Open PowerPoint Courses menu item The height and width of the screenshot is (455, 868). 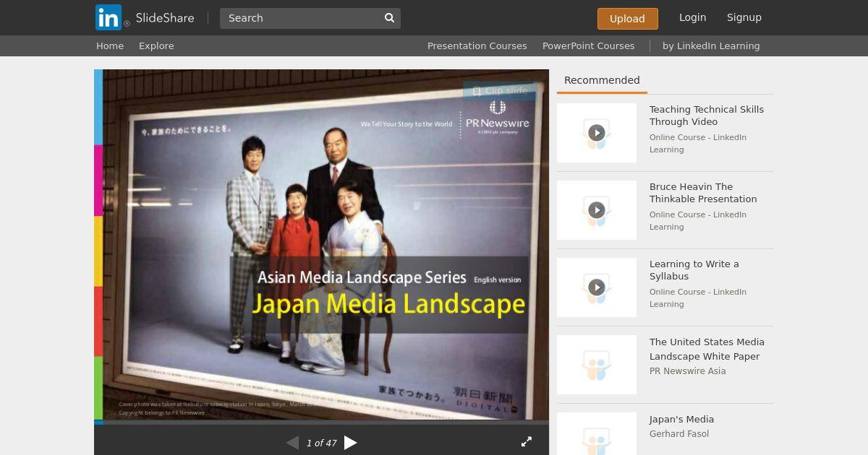(588, 45)
